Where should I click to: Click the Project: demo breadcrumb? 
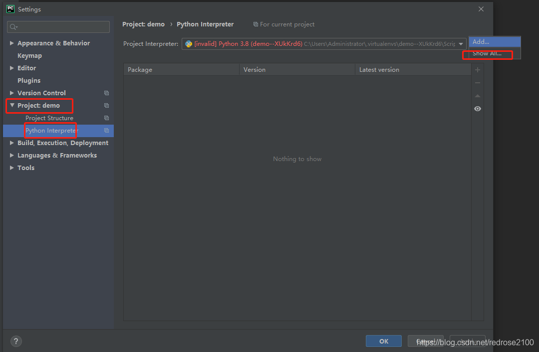coord(143,24)
